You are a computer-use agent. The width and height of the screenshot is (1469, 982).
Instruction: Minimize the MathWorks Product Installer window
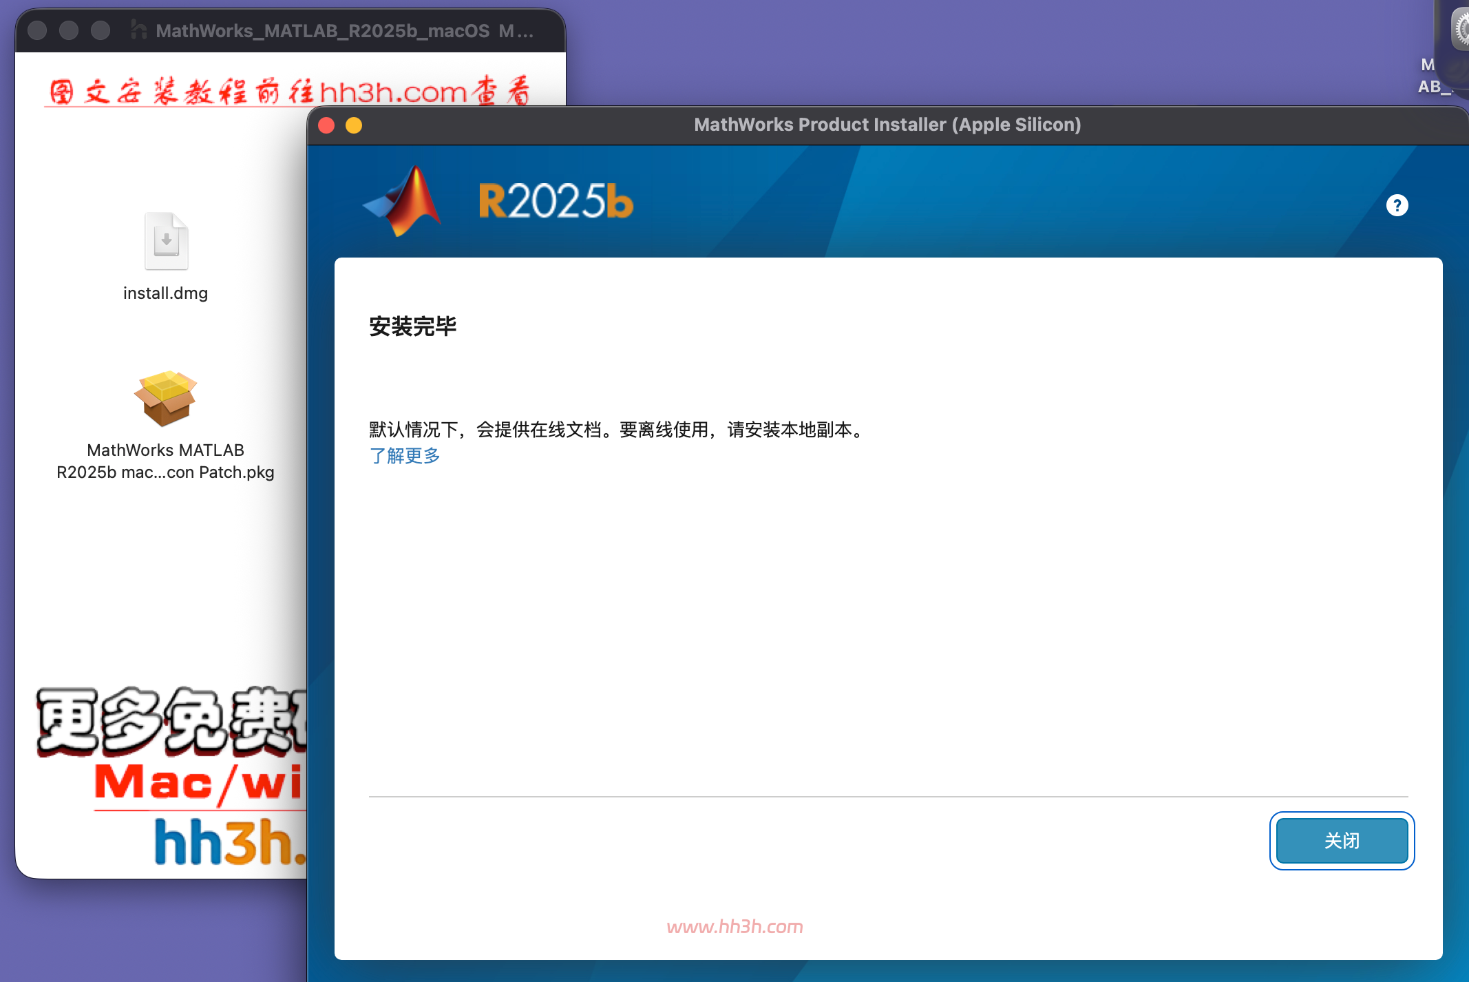tap(354, 125)
